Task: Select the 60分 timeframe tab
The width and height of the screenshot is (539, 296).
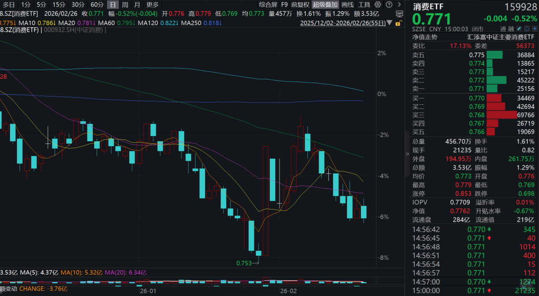Action: 97,5
